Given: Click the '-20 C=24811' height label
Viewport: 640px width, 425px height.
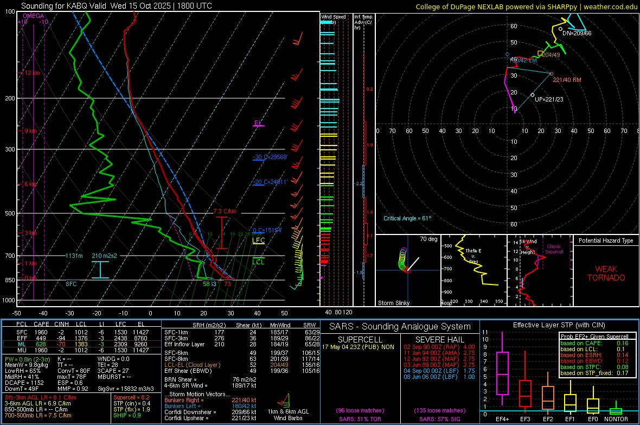Looking at the screenshot, I should pos(270,182).
